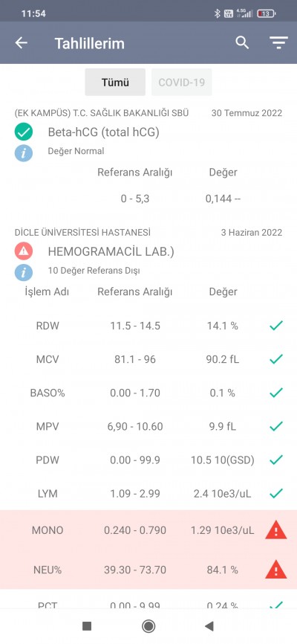
Task: Tap green checkmark beside Beta-hCG
Action: tap(24, 132)
